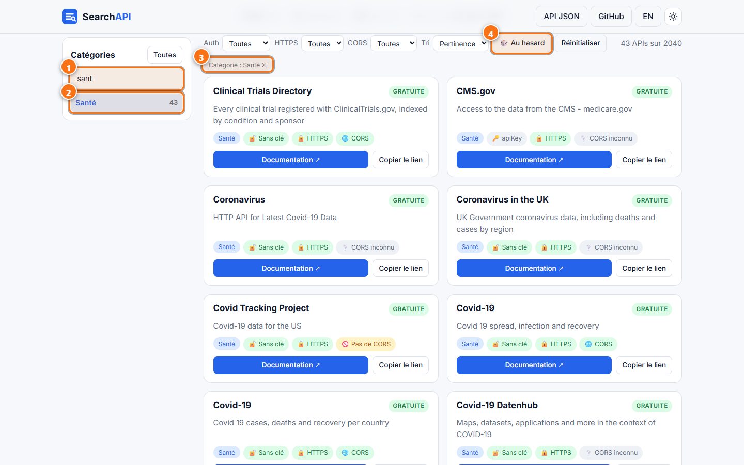Open Documentation for Coronavirus in the UK
Screen dimensions: 744x465
coord(534,268)
